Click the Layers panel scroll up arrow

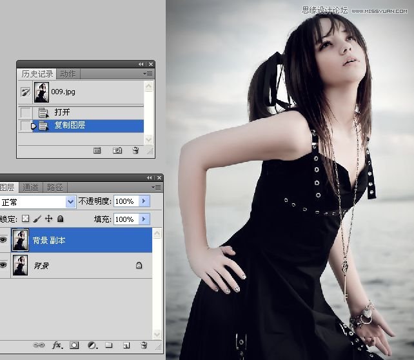tap(157, 234)
